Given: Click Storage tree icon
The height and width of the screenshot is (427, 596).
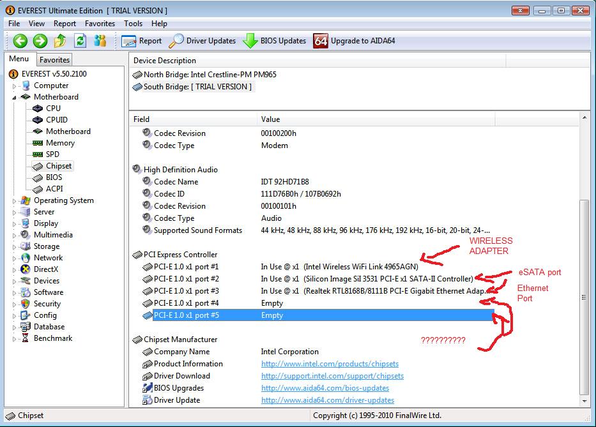Looking at the screenshot, I should click(x=26, y=246).
